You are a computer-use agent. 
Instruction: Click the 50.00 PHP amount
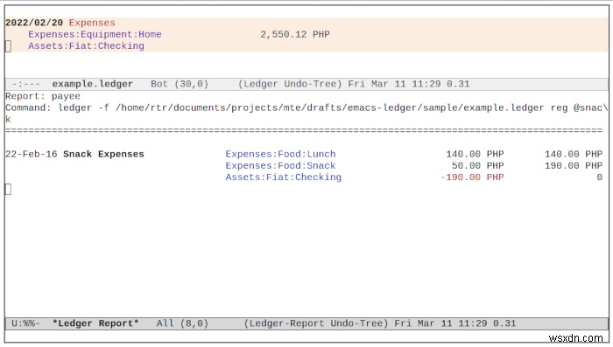point(478,165)
